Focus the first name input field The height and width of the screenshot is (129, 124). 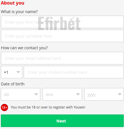click(62, 22)
